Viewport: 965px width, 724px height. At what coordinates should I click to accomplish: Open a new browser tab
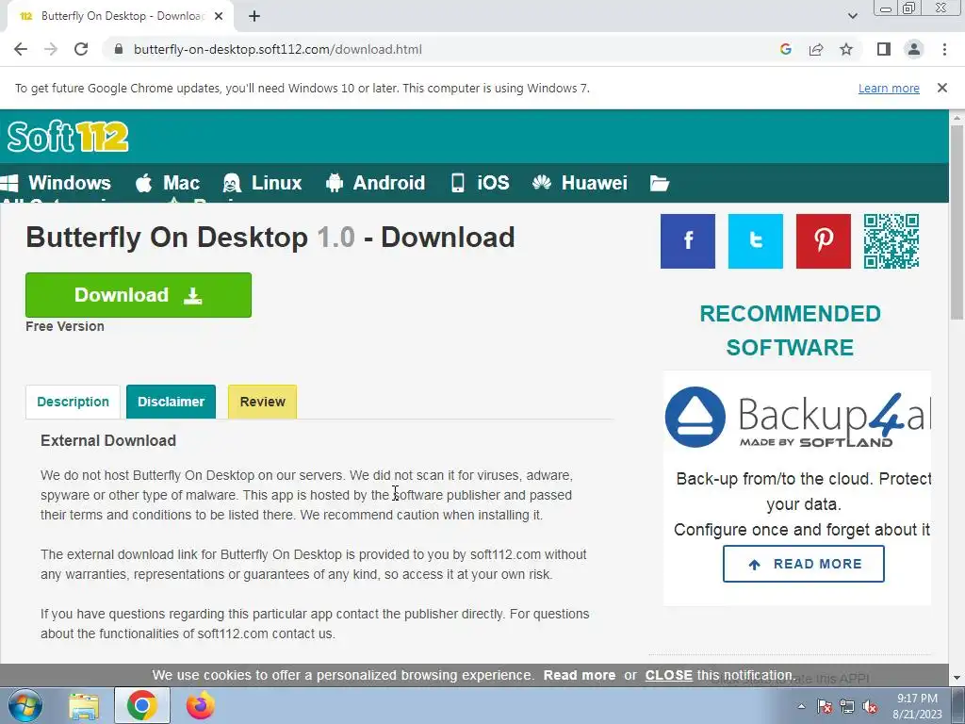pyautogui.click(x=254, y=16)
